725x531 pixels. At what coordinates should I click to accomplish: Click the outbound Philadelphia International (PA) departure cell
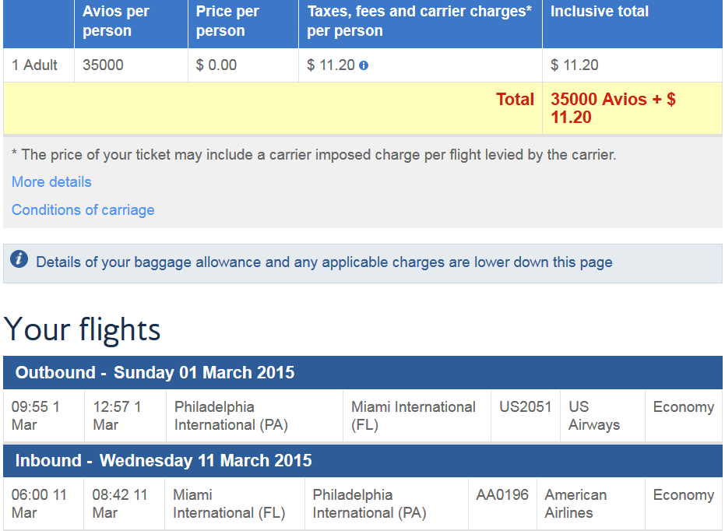pyautogui.click(x=255, y=416)
